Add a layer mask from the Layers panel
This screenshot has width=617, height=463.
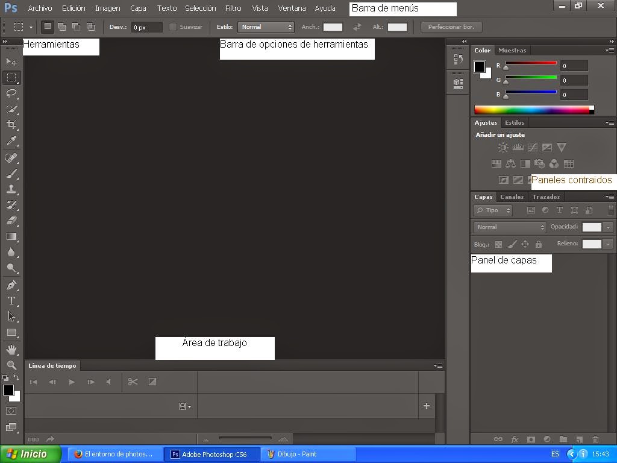[x=531, y=439]
